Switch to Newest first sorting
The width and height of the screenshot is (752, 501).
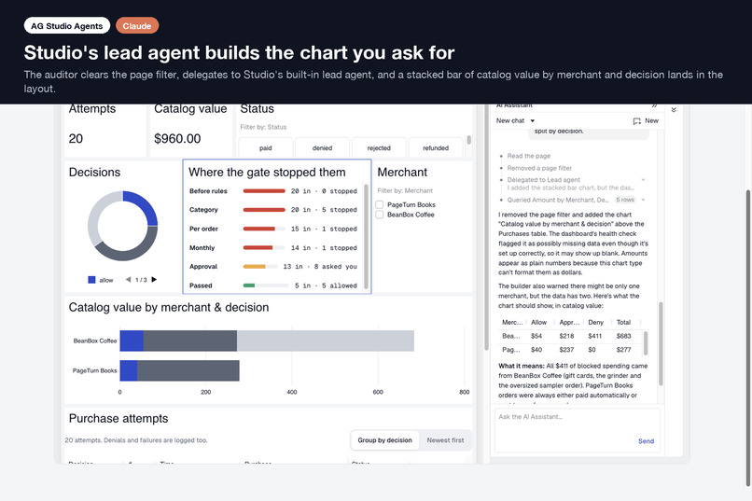tap(445, 440)
